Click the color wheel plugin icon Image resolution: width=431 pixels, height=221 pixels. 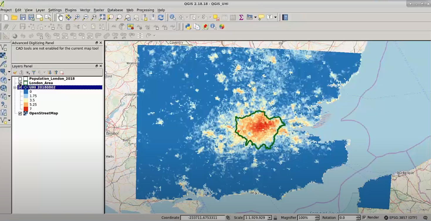[x=222, y=27]
